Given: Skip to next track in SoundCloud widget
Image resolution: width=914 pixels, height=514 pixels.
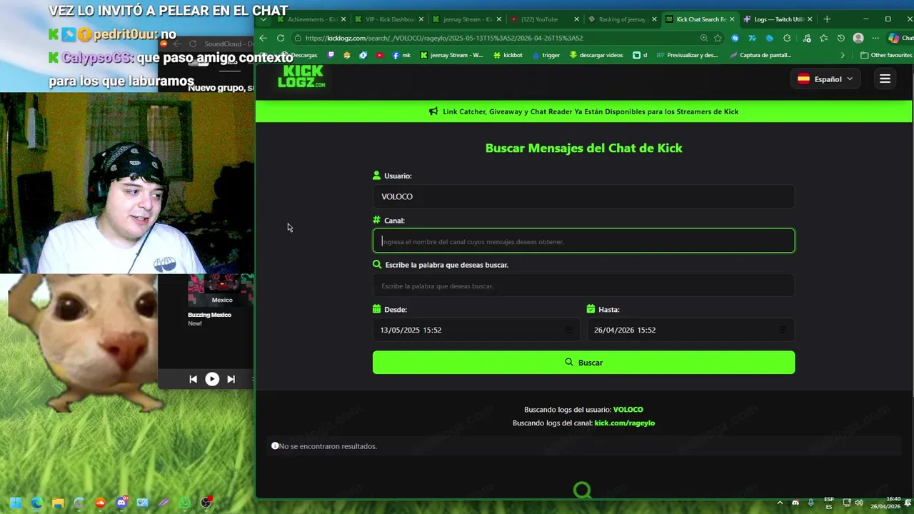Looking at the screenshot, I should coord(231,379).
